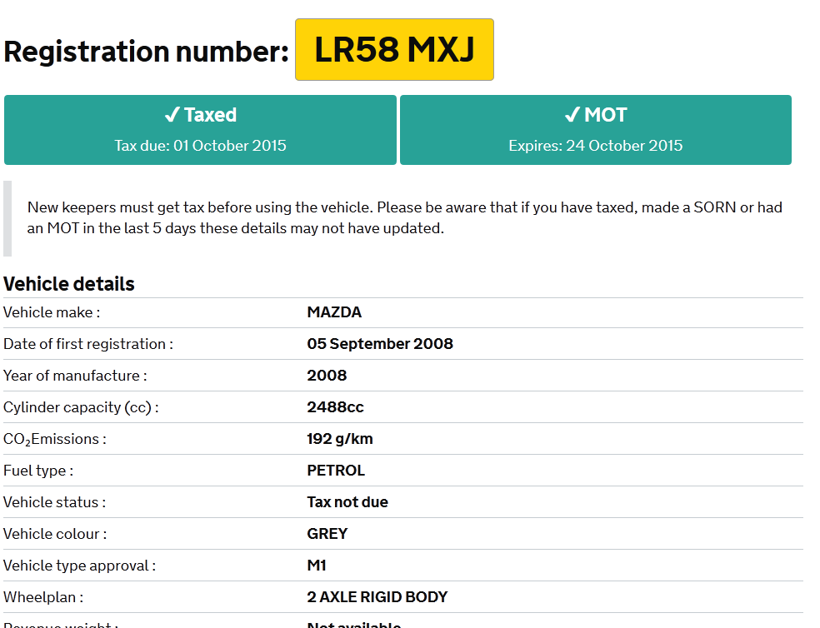
Task: Click the 2488cc cylinder capacity value
Action: click(335, 407)
